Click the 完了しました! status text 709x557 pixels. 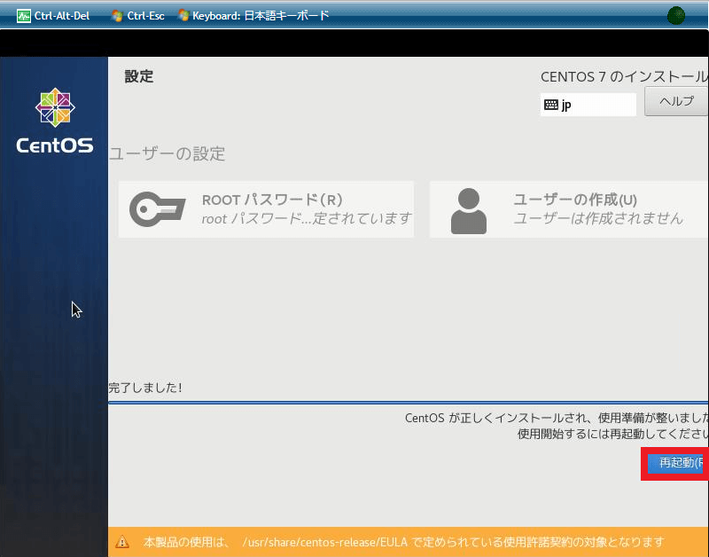tap(145, 388)
